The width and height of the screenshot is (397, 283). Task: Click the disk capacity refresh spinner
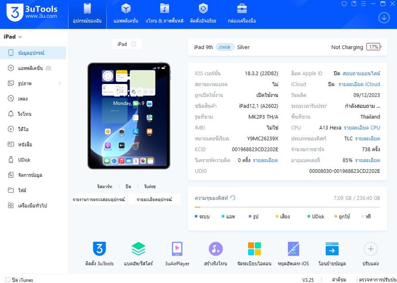(x=233, y=198)
